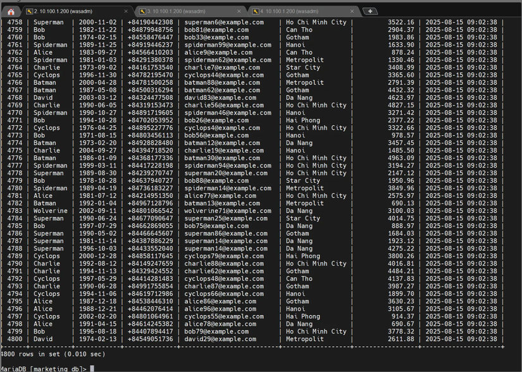522x372 pixels.
Task: Click phone number +84190442308
Action: pos(151,22)
